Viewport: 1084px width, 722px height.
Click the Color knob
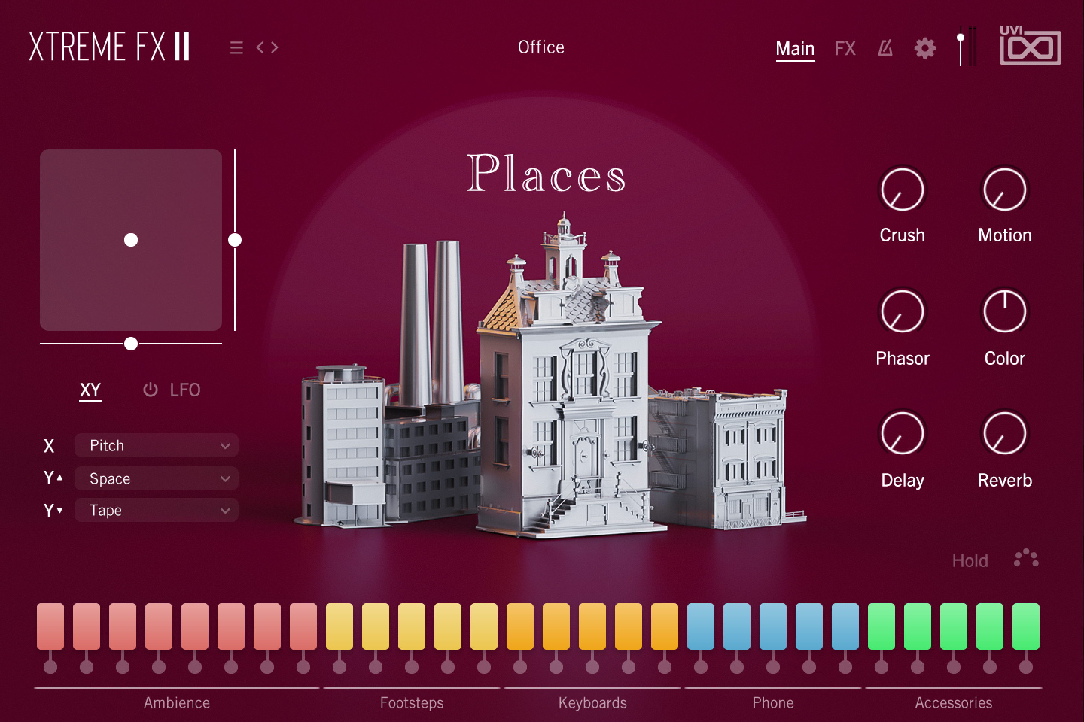(x=1005, y=311)
